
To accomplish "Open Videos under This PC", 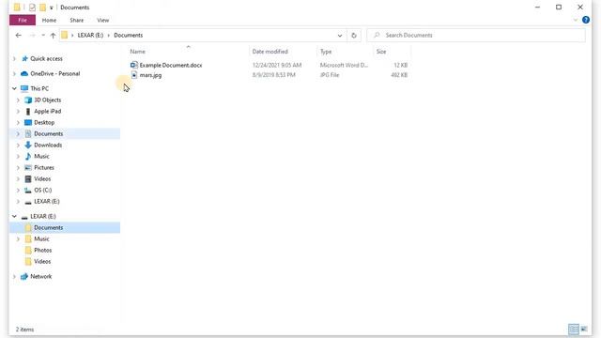I will (x=42, y=179).
